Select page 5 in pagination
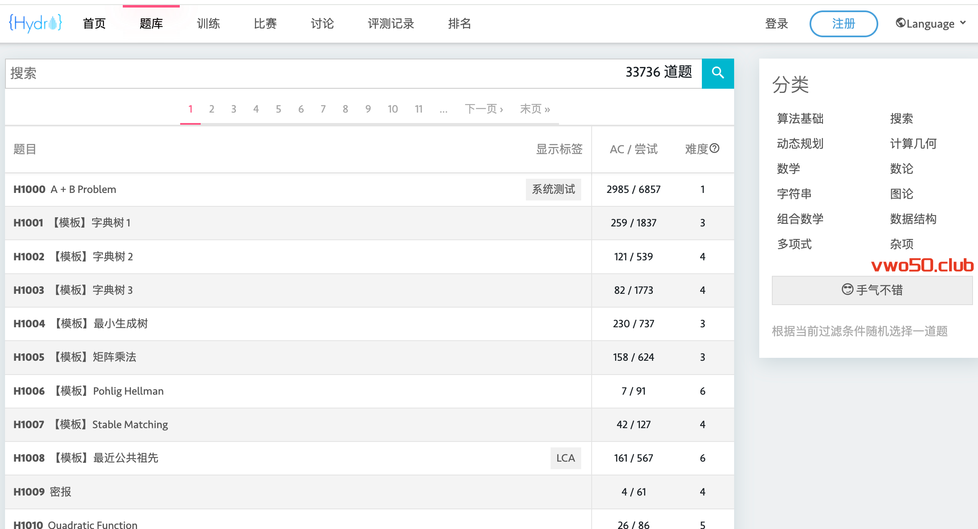The image size is (978, 529). (x=278, y=109)
